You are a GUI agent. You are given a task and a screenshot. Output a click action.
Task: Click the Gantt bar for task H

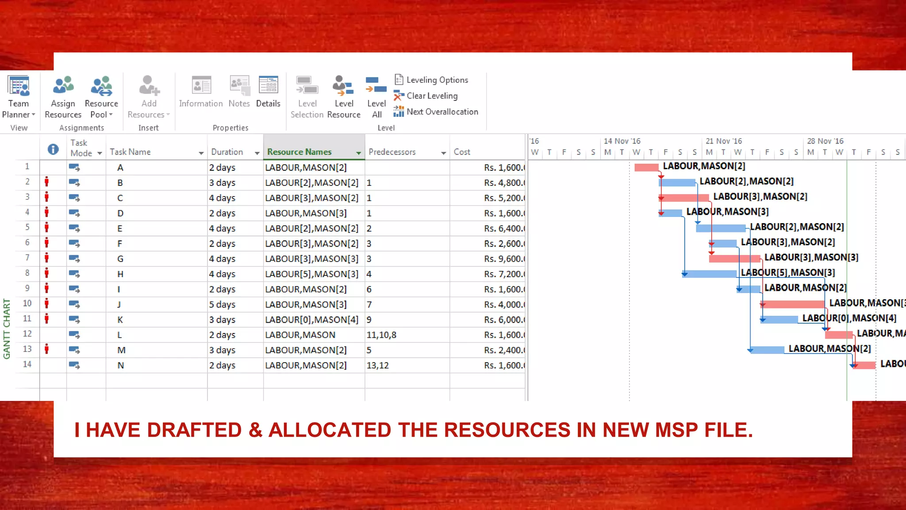click(710, 274)
